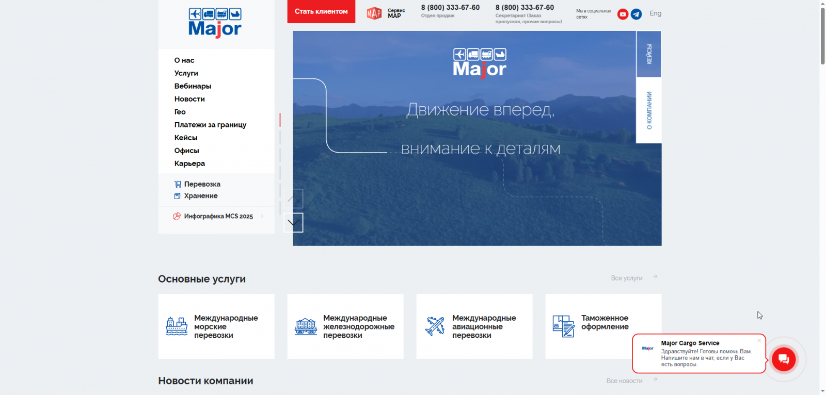This screenshot has width=826, height=395.
Task: Go to next slide with the down arrow
Action: (293, 223)
